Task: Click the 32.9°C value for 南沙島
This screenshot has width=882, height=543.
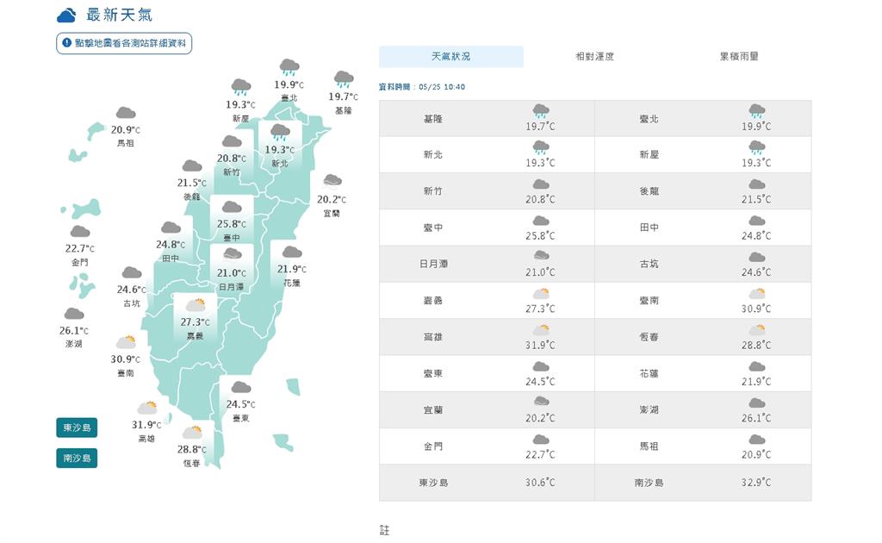Action: click(756, 483)
